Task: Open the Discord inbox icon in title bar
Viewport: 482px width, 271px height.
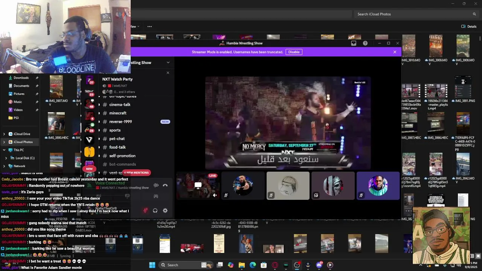Action: pos(354,43)
